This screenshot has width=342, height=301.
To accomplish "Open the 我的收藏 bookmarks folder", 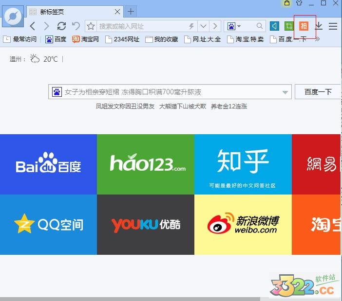I will (161, 39).
